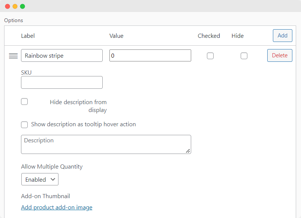
Task: Delete the Rainbow stripe option
Action: tap(280, 55)
